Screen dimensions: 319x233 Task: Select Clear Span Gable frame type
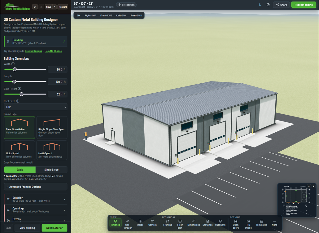point(19,128)
